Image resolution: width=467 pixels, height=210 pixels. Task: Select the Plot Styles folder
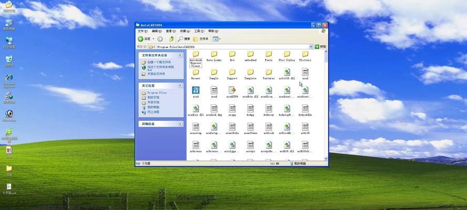[x=287, y=56]
